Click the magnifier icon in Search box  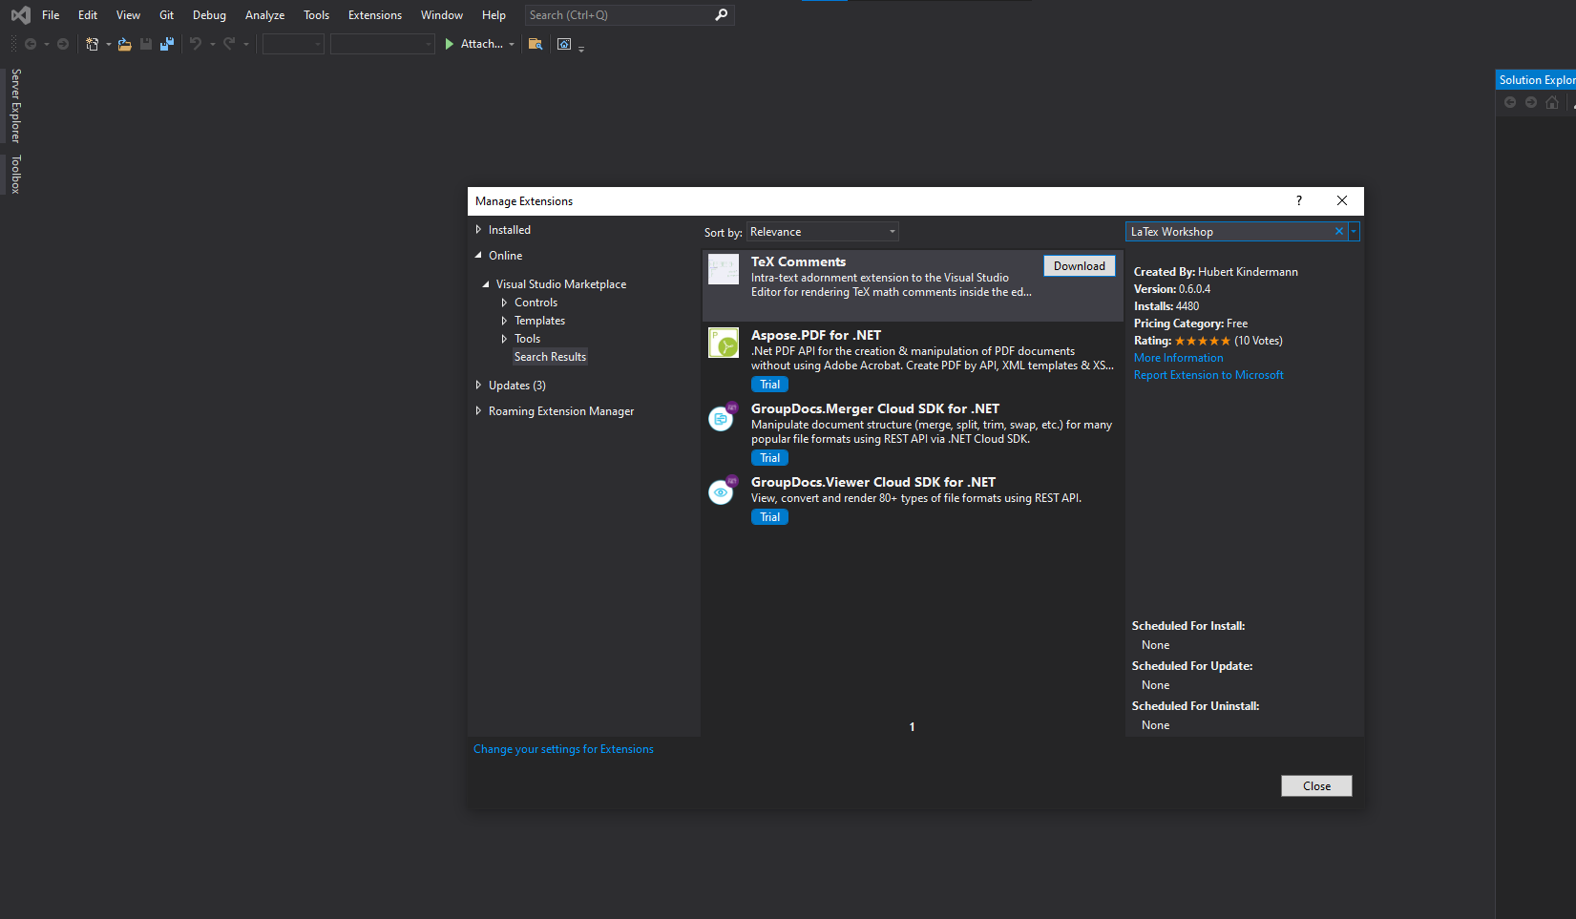click(722, 14)
